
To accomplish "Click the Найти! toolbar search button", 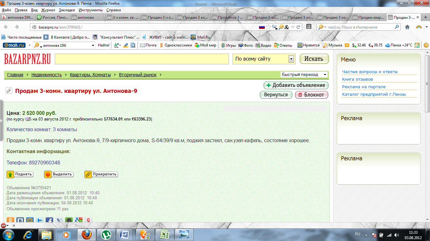I will pos(104,45).
